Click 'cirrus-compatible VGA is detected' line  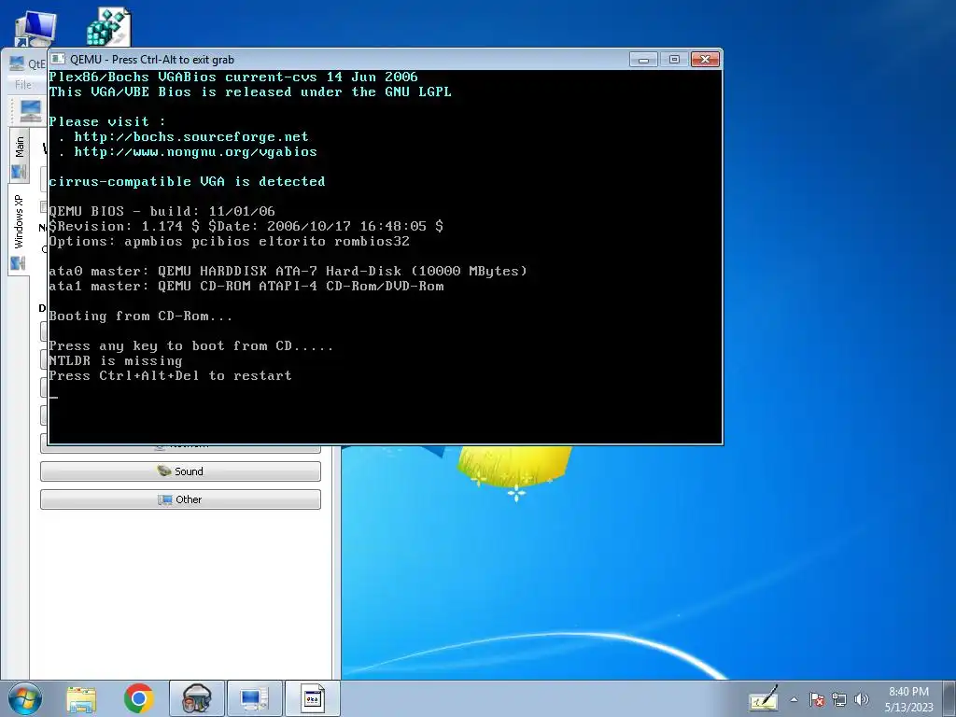187,181
